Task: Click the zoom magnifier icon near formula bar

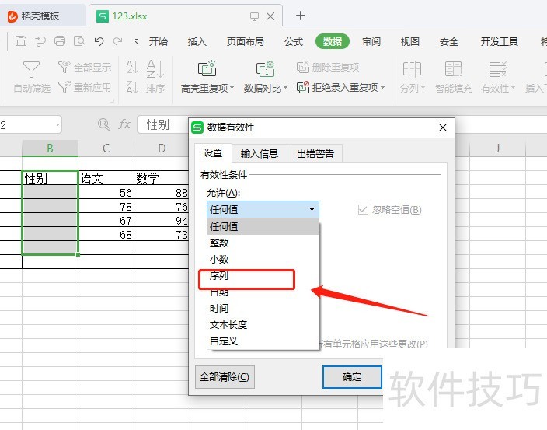Action: coord(103,124)
